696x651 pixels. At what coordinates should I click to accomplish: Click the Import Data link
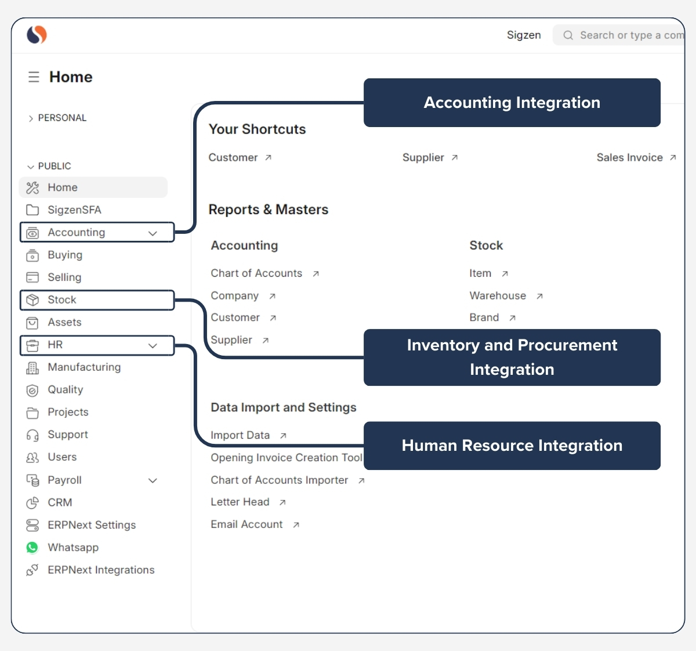[x=240, y=435]
